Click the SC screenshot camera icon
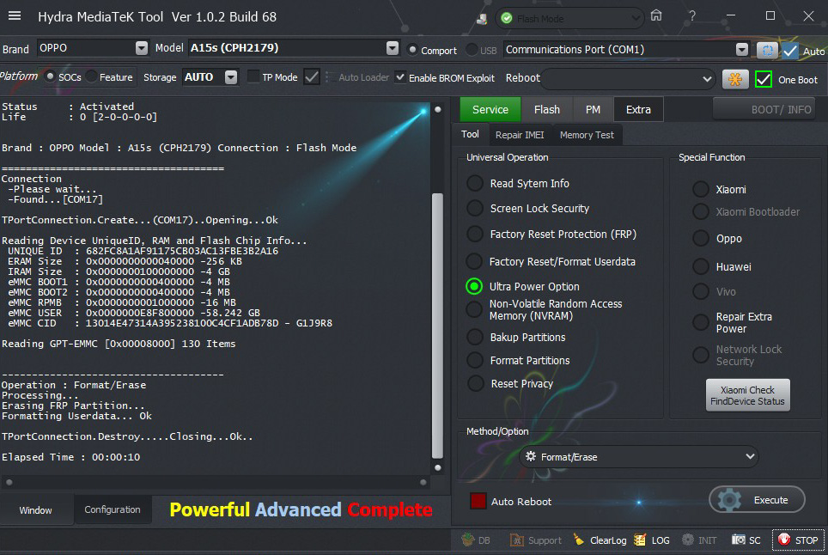Screen dimensions: 828x555 tap(739, 540)
